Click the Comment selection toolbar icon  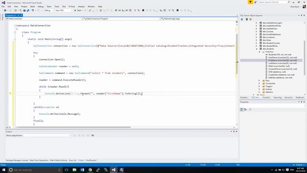point(135,11)
